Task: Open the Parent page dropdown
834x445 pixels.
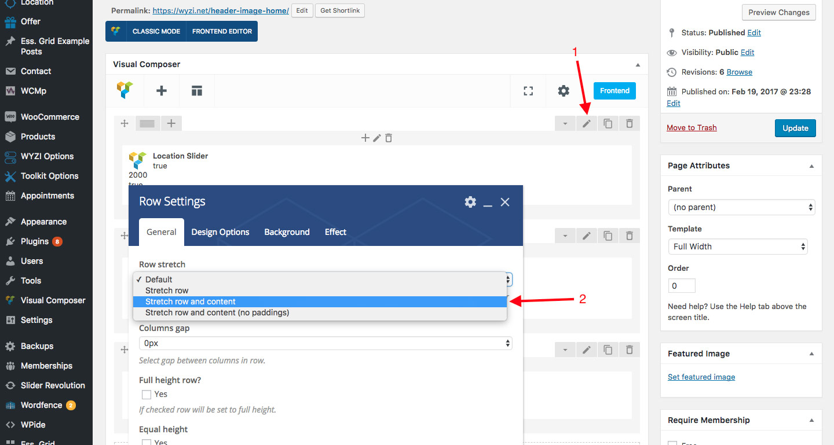Action: [741, 207]
